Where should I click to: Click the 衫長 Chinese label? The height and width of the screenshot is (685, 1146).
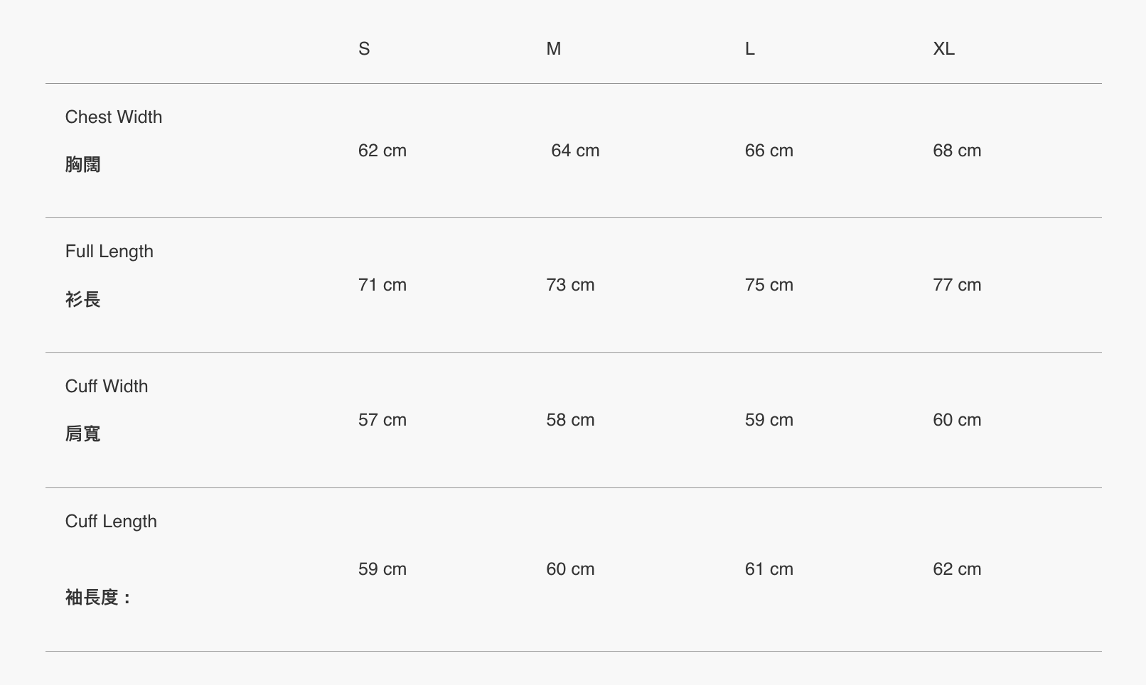pos(82,300)
